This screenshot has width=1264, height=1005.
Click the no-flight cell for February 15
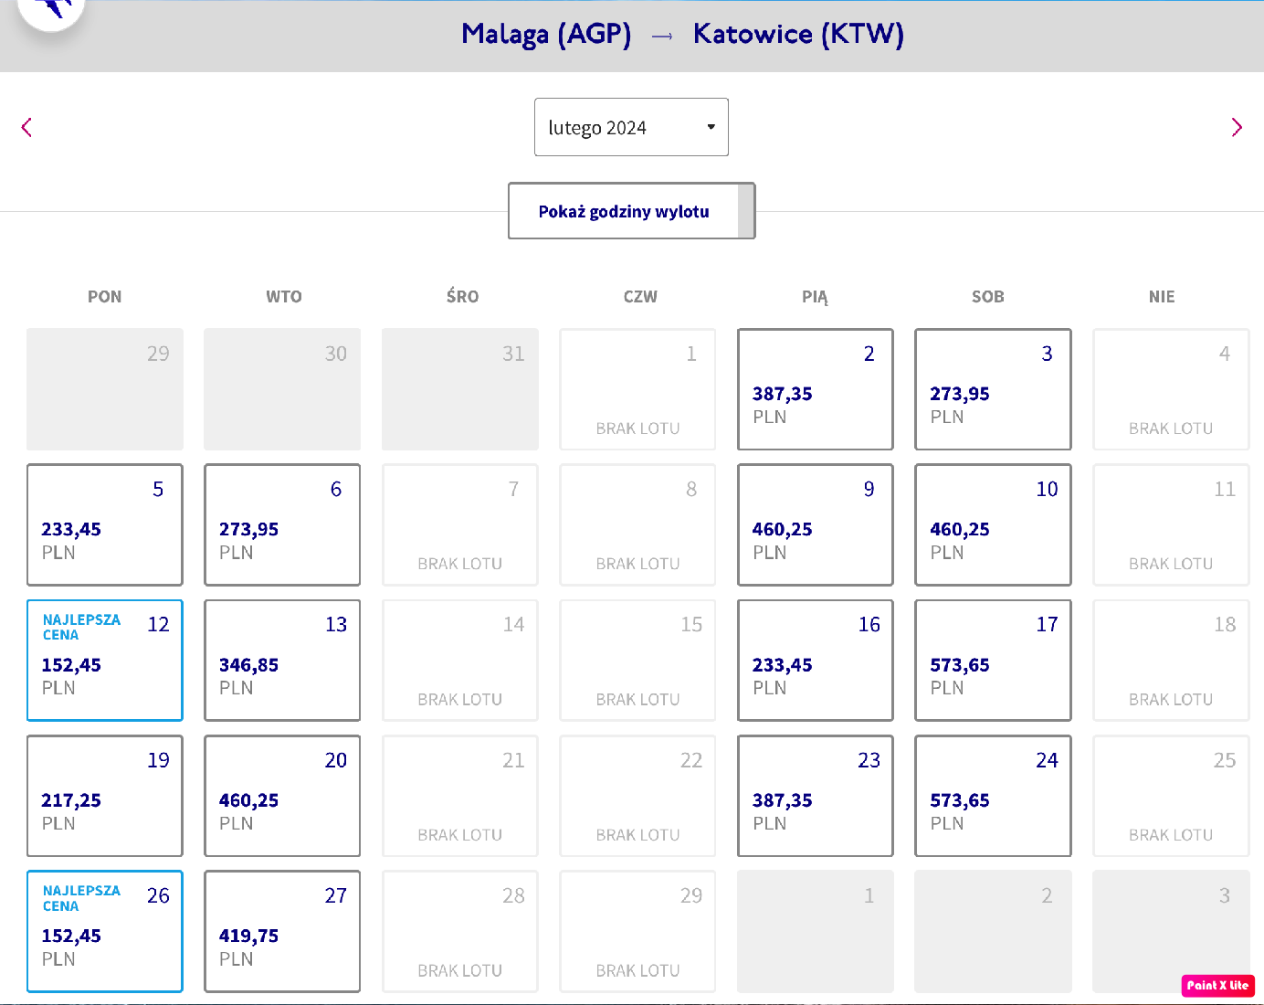[637, 660]
